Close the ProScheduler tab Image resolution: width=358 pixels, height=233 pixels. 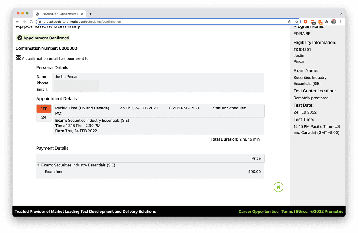pos(82,14)
